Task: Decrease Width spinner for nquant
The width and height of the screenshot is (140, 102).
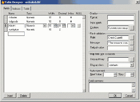Action: (56, 27)
